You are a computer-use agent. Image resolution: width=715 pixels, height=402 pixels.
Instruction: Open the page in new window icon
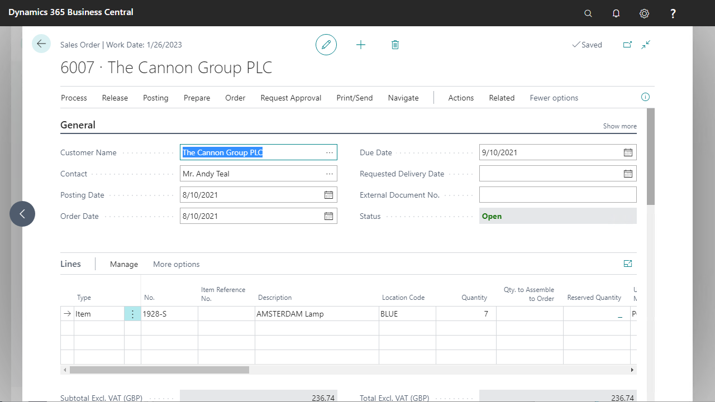click(x=627, y=45)
